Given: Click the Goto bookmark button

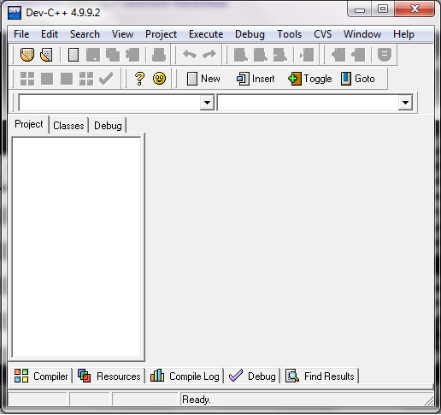Looking at the screenshot, I should tap(357, 79).
